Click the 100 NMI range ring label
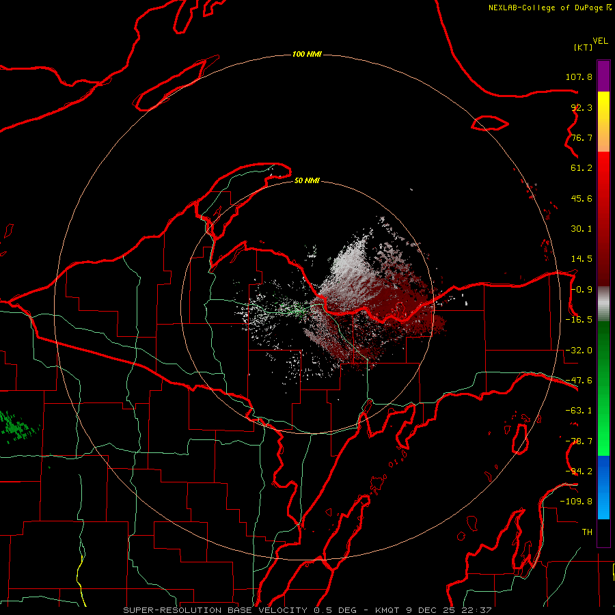This screenshot has width=615, height=615. click(307, 54)
